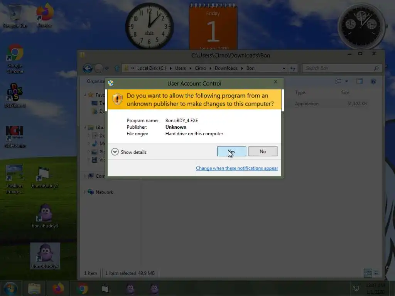The width and height of the screenshot is (395, 296).
Task: Open Recycle Bin desktop icon
Action: (x=15, y=16)
